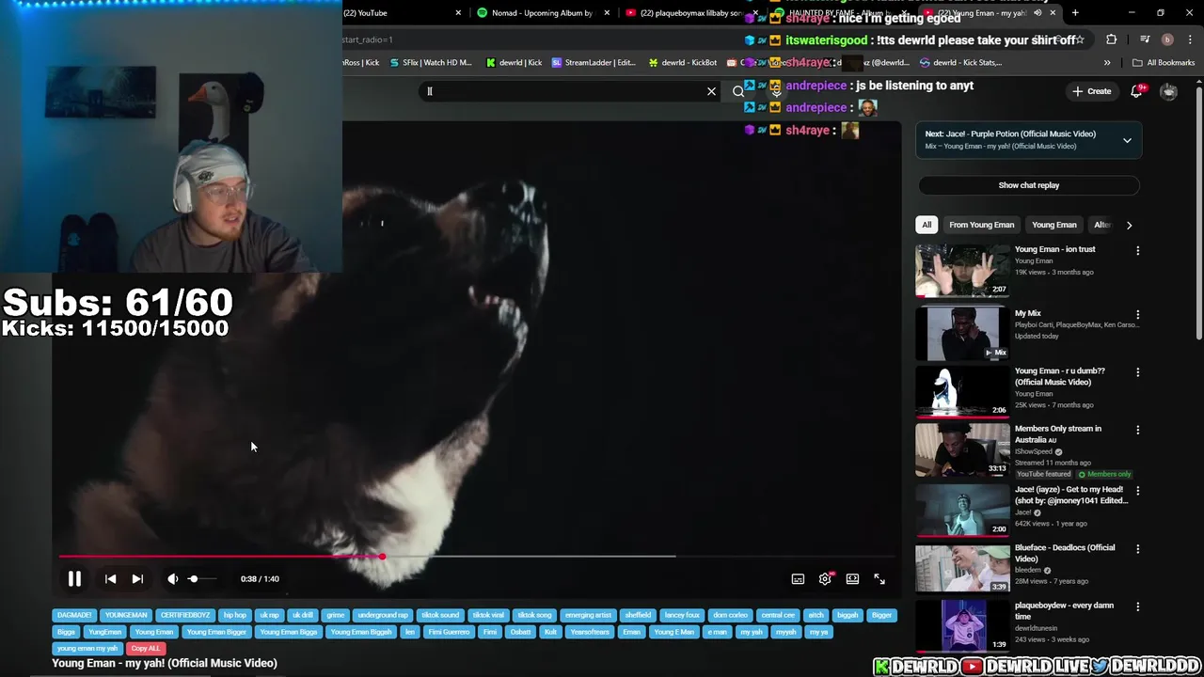Screen dimensions: 1204x677
Task: Toggle subtitles in the video player
Action: coord(798,579)
